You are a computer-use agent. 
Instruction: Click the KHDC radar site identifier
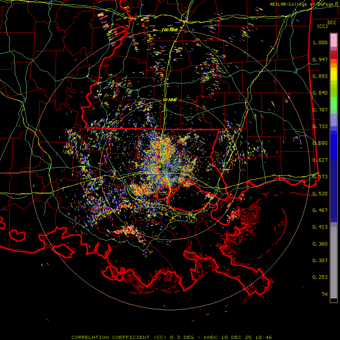pos(211,337)
